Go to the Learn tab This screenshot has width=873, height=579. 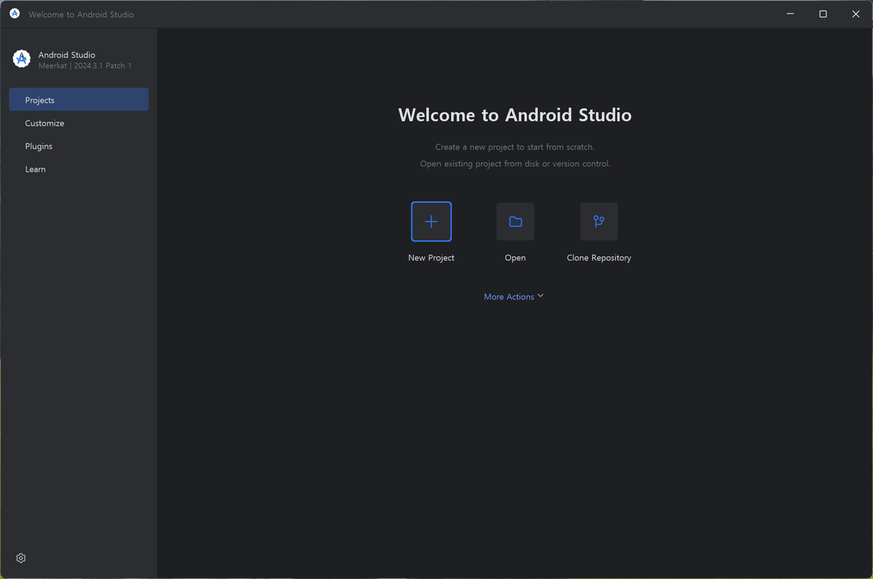pyautogui.click(x=79, y=169)
